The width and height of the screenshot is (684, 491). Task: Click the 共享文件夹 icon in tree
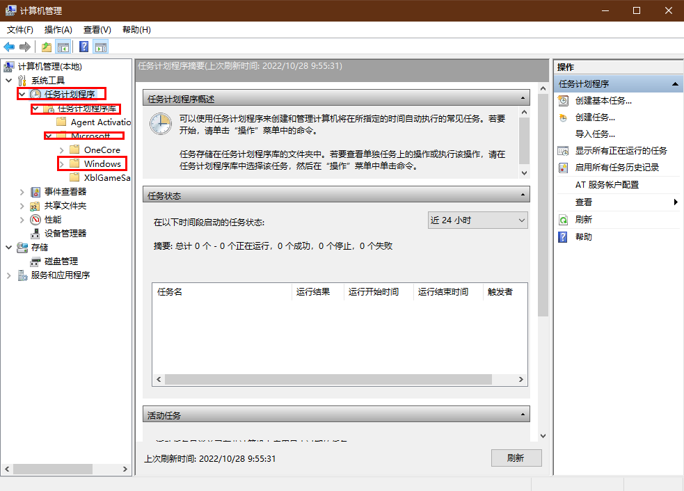(x=35, y=206)
